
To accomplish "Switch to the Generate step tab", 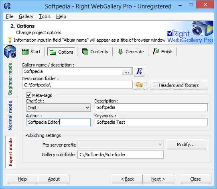I will coord(131,52).
